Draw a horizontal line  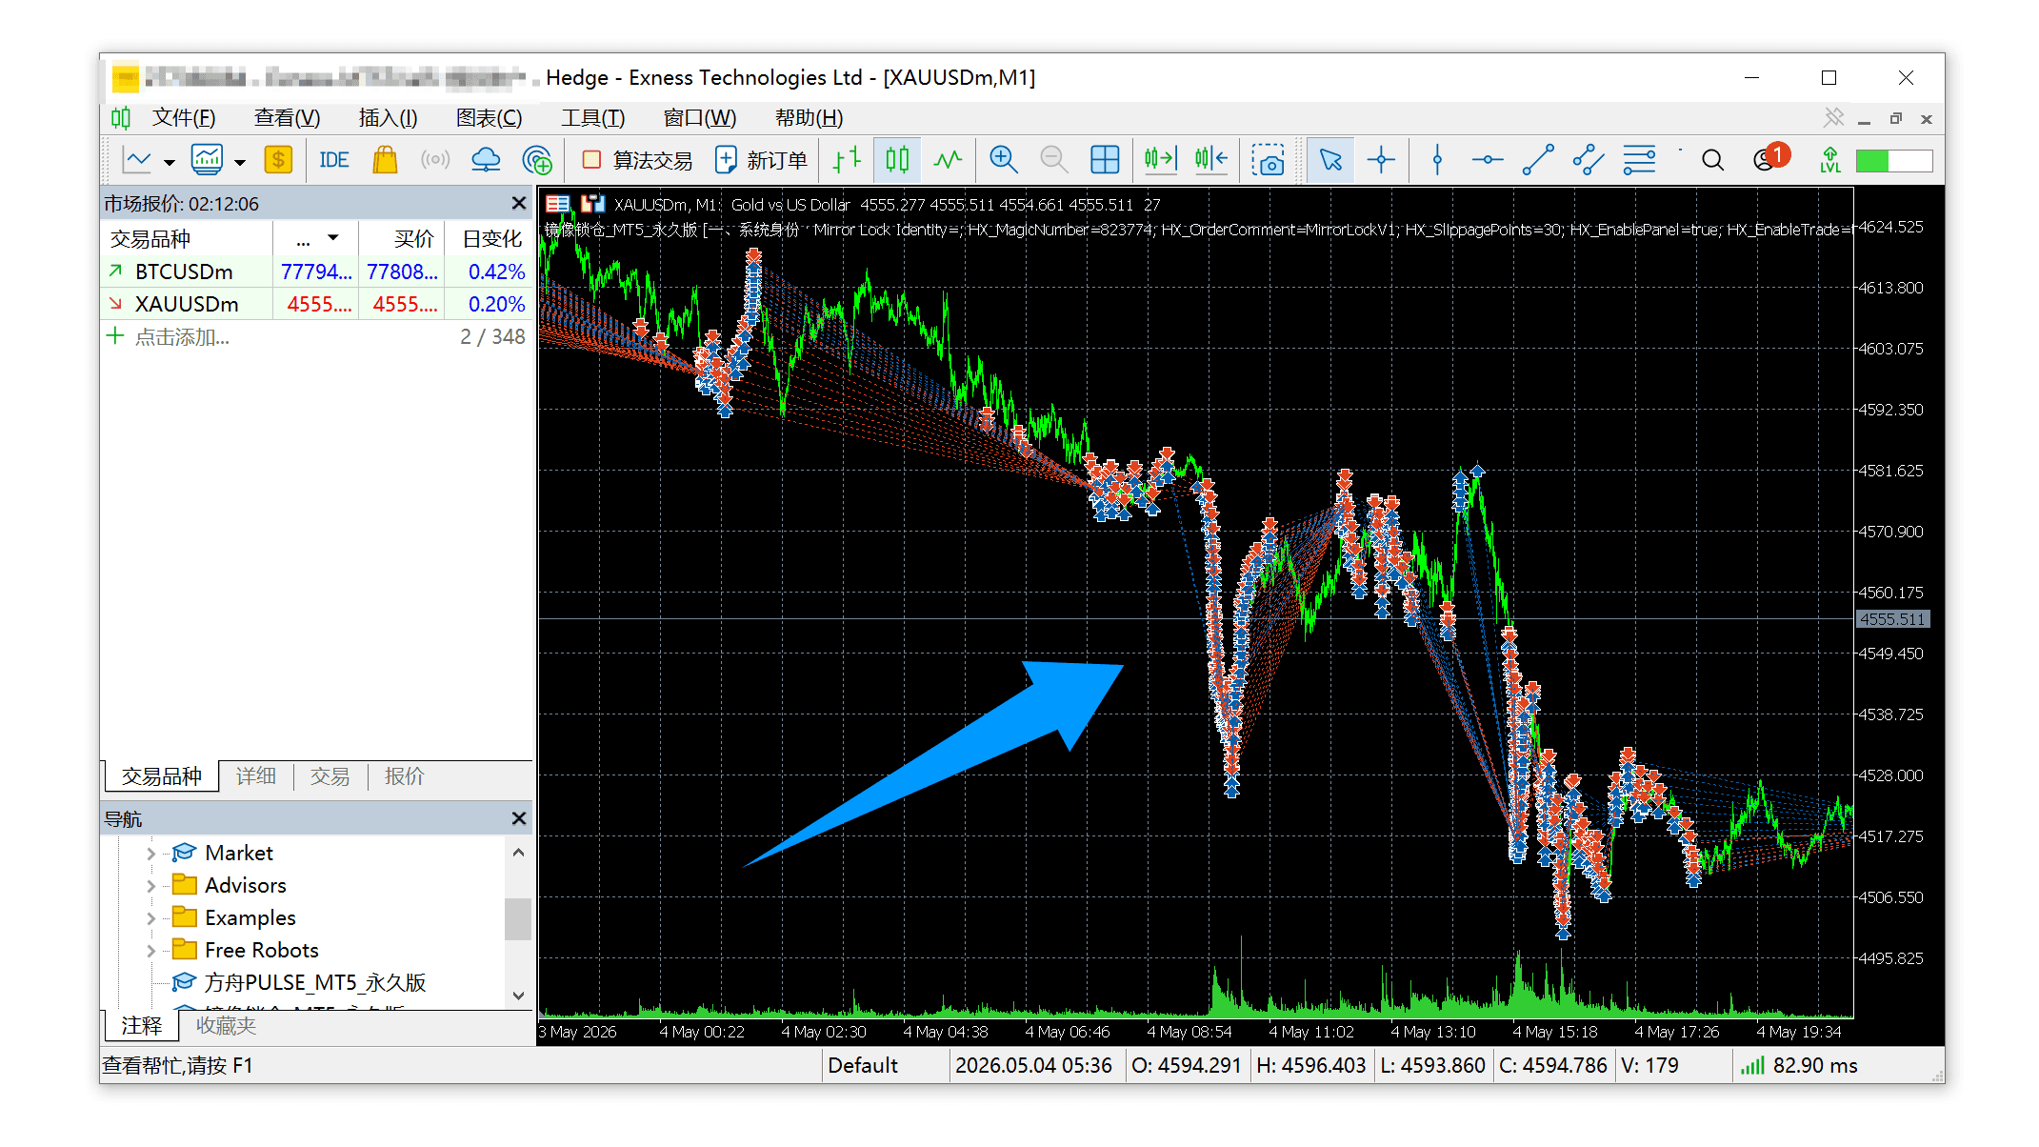click(1487, 160)
